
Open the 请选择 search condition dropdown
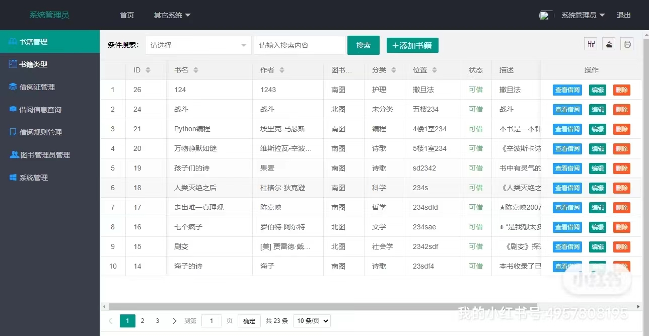[x=198, y=45]
